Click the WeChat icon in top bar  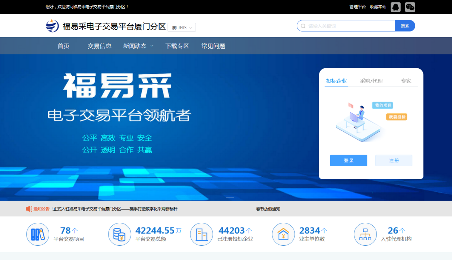click(x=410, y=7)
